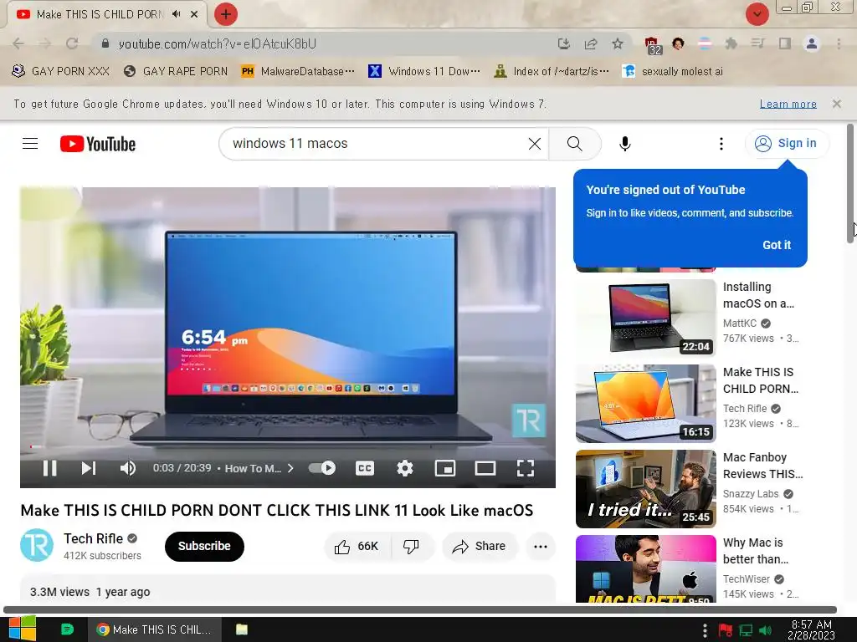Open YouTube hamburger guide menu
Screen dimensions: 857x642
tap(30, 144)
